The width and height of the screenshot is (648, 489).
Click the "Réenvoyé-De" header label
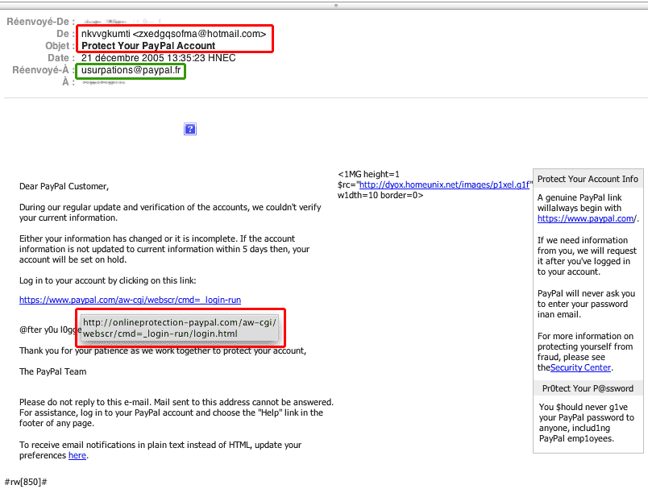click(x=40, y=22)
